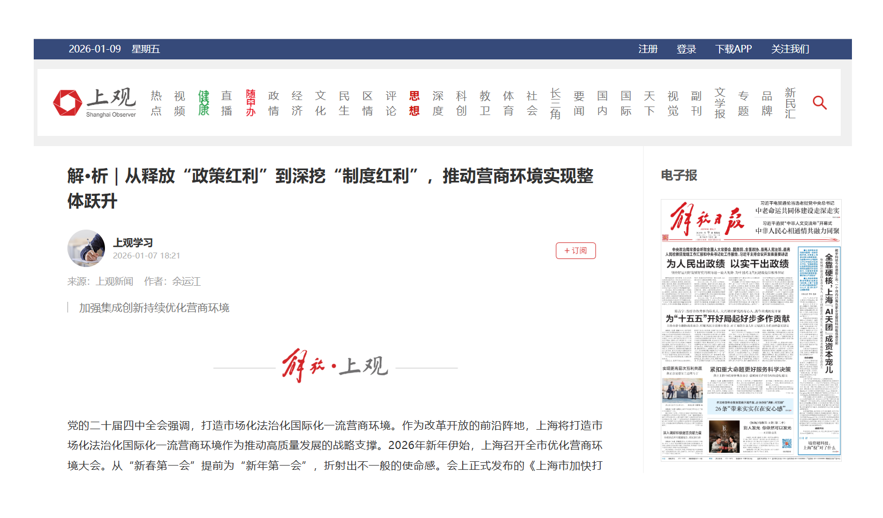
Task: Open the 热点 navigation section
Action: [156, 103]
